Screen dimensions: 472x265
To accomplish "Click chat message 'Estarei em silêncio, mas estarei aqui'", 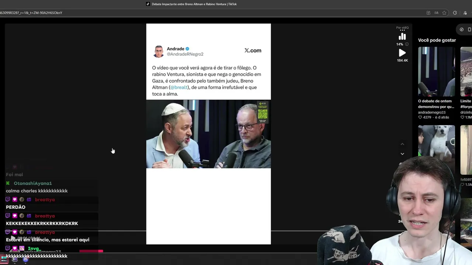I will click(x=48, y=240).
